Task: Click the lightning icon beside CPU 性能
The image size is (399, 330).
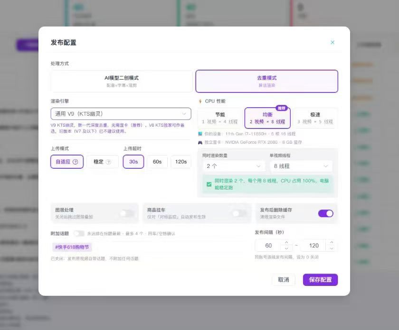Action: tap(200, 101)
